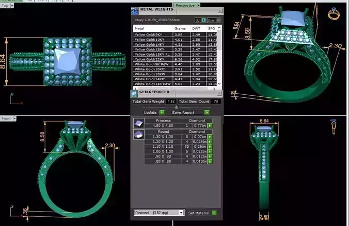The height and width of the screenshot is (226, 349).
Task: Select the Perspective viewport label
Action: [x=185, y=5]
